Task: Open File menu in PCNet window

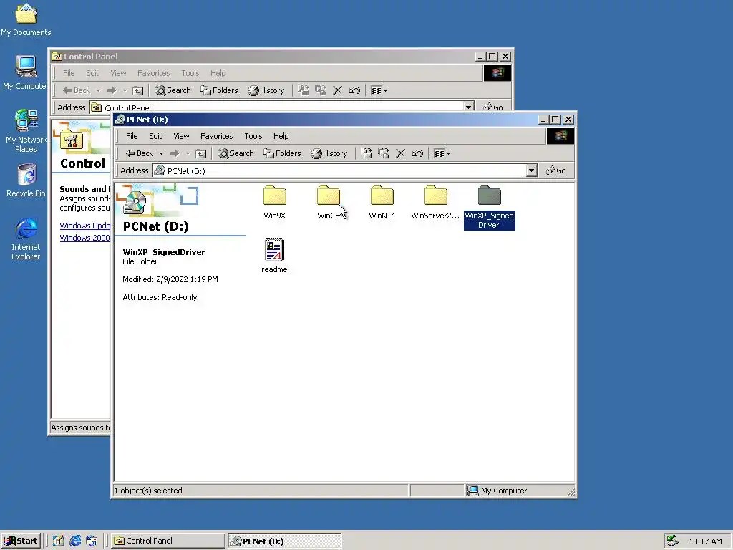Action: (132, 136)
